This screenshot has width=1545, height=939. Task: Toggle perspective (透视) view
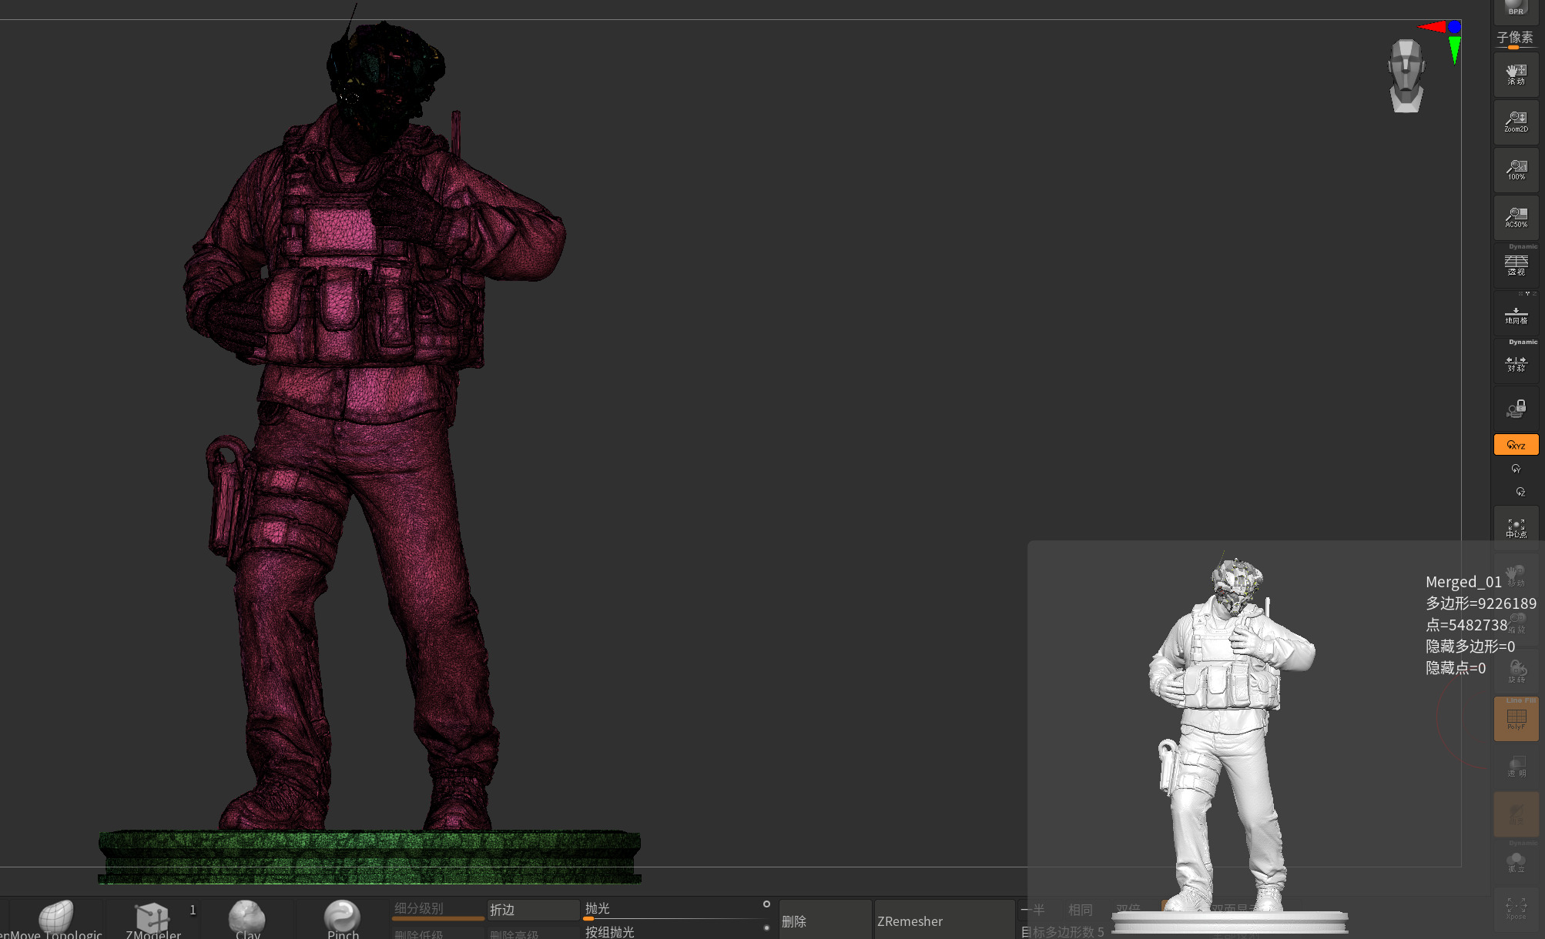1516,265
